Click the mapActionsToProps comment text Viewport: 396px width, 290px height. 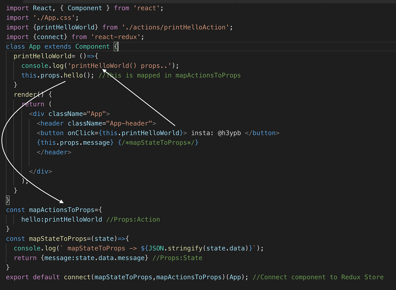point(169,75)
